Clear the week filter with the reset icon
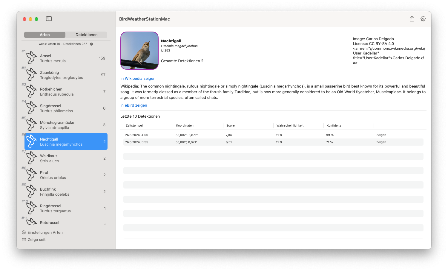Image resolution: width=448 pixels, height=271 pixels. point(91,44)
